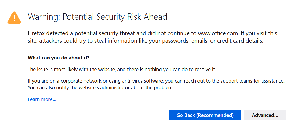Viewport: 292px width, 134px height.
Task: Click the "Warning: Potential Security Risk Ahead" heading
Action: [x=97, y=17]
